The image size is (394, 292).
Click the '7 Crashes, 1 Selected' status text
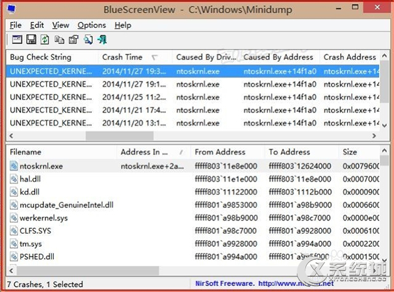[x=45, y=284]
